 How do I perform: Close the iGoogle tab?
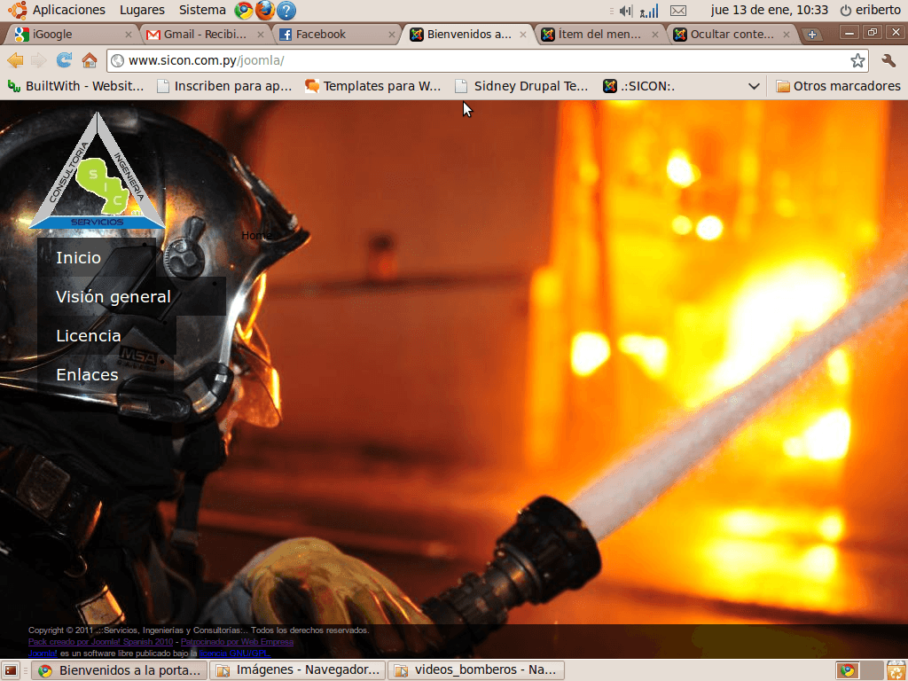click(x=129, y=35)
